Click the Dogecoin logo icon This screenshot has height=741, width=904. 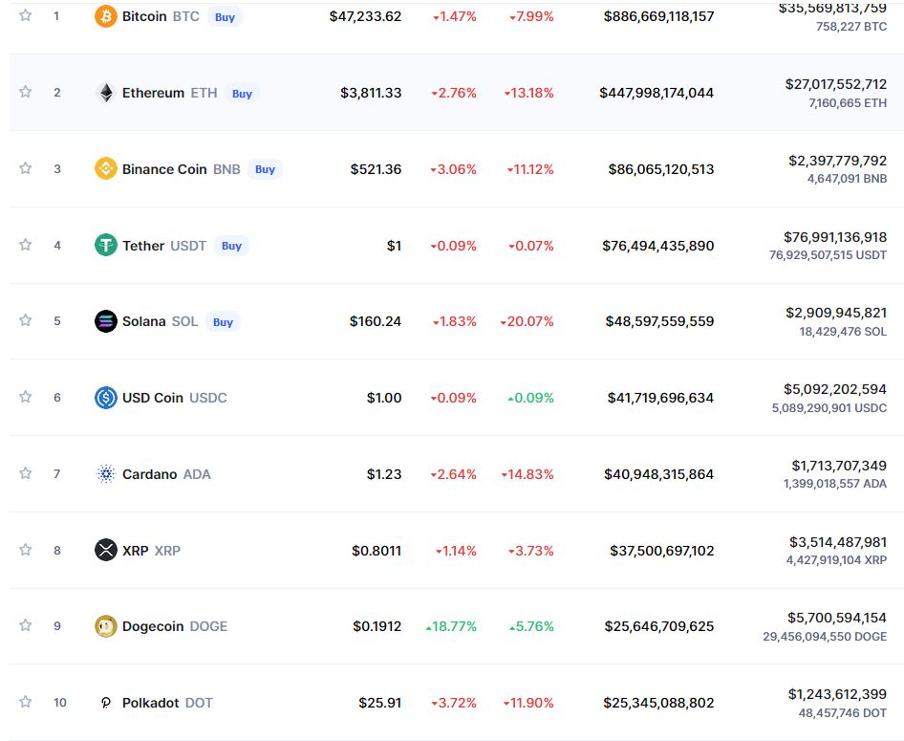coord(106,626)
